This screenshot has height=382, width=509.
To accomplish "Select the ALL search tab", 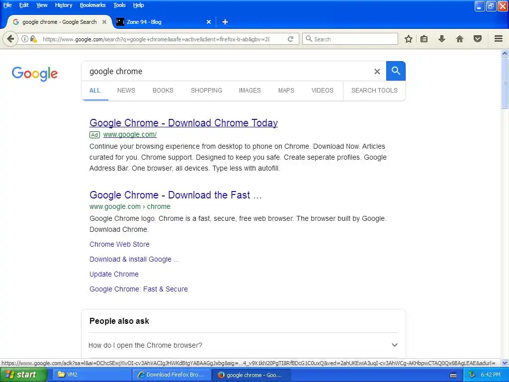I will [x=95, y=91].
